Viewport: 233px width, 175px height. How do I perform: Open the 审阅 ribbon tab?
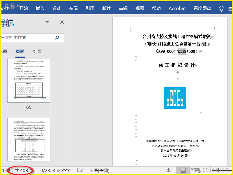[123, 8]
